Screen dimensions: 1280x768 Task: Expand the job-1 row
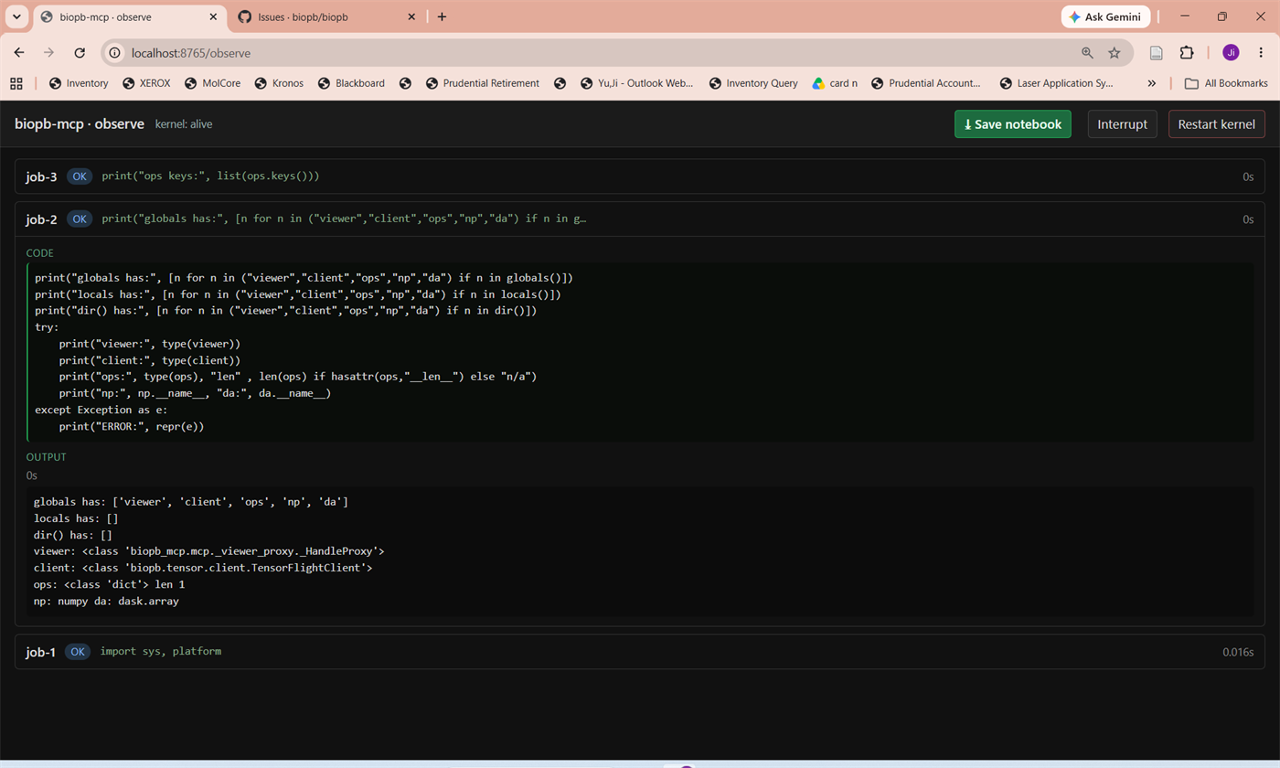point(640,652)
